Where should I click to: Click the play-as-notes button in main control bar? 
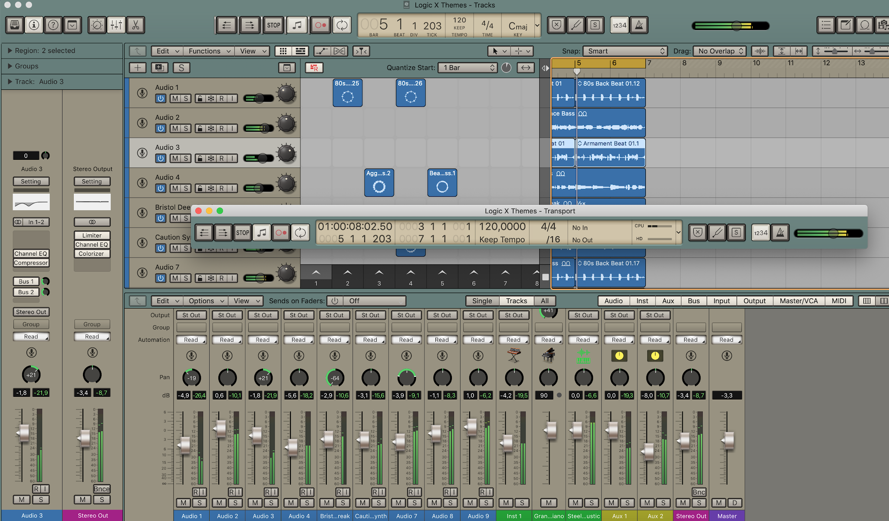coord(297,25)
